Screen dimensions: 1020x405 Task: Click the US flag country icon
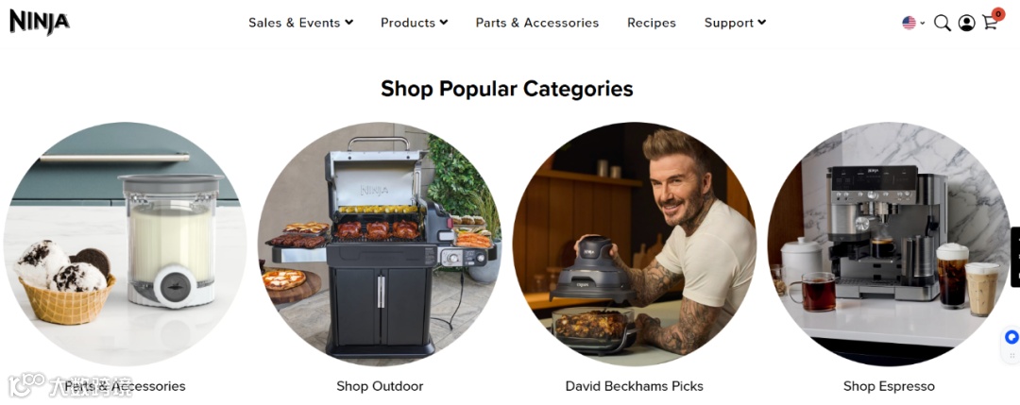[x=909, y=23]
